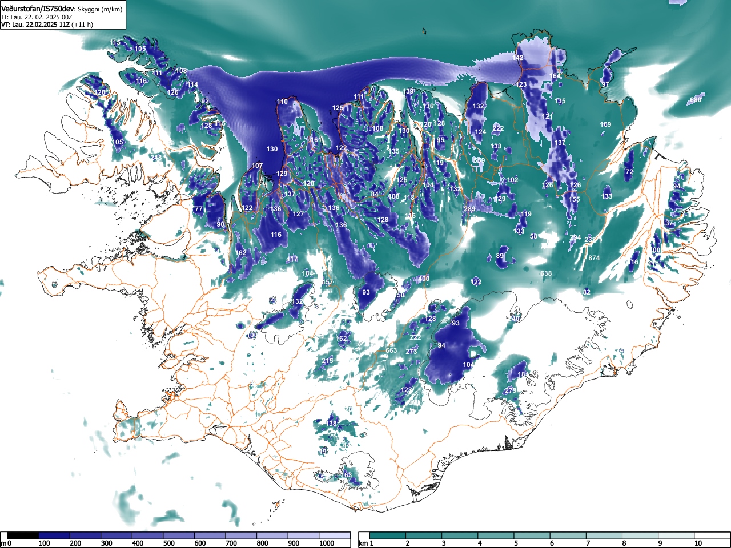Image resolution: width=731 pixels, height=548 pixels.
Task: Select the 5–6 km legend swatch
Action: [533, 535]
